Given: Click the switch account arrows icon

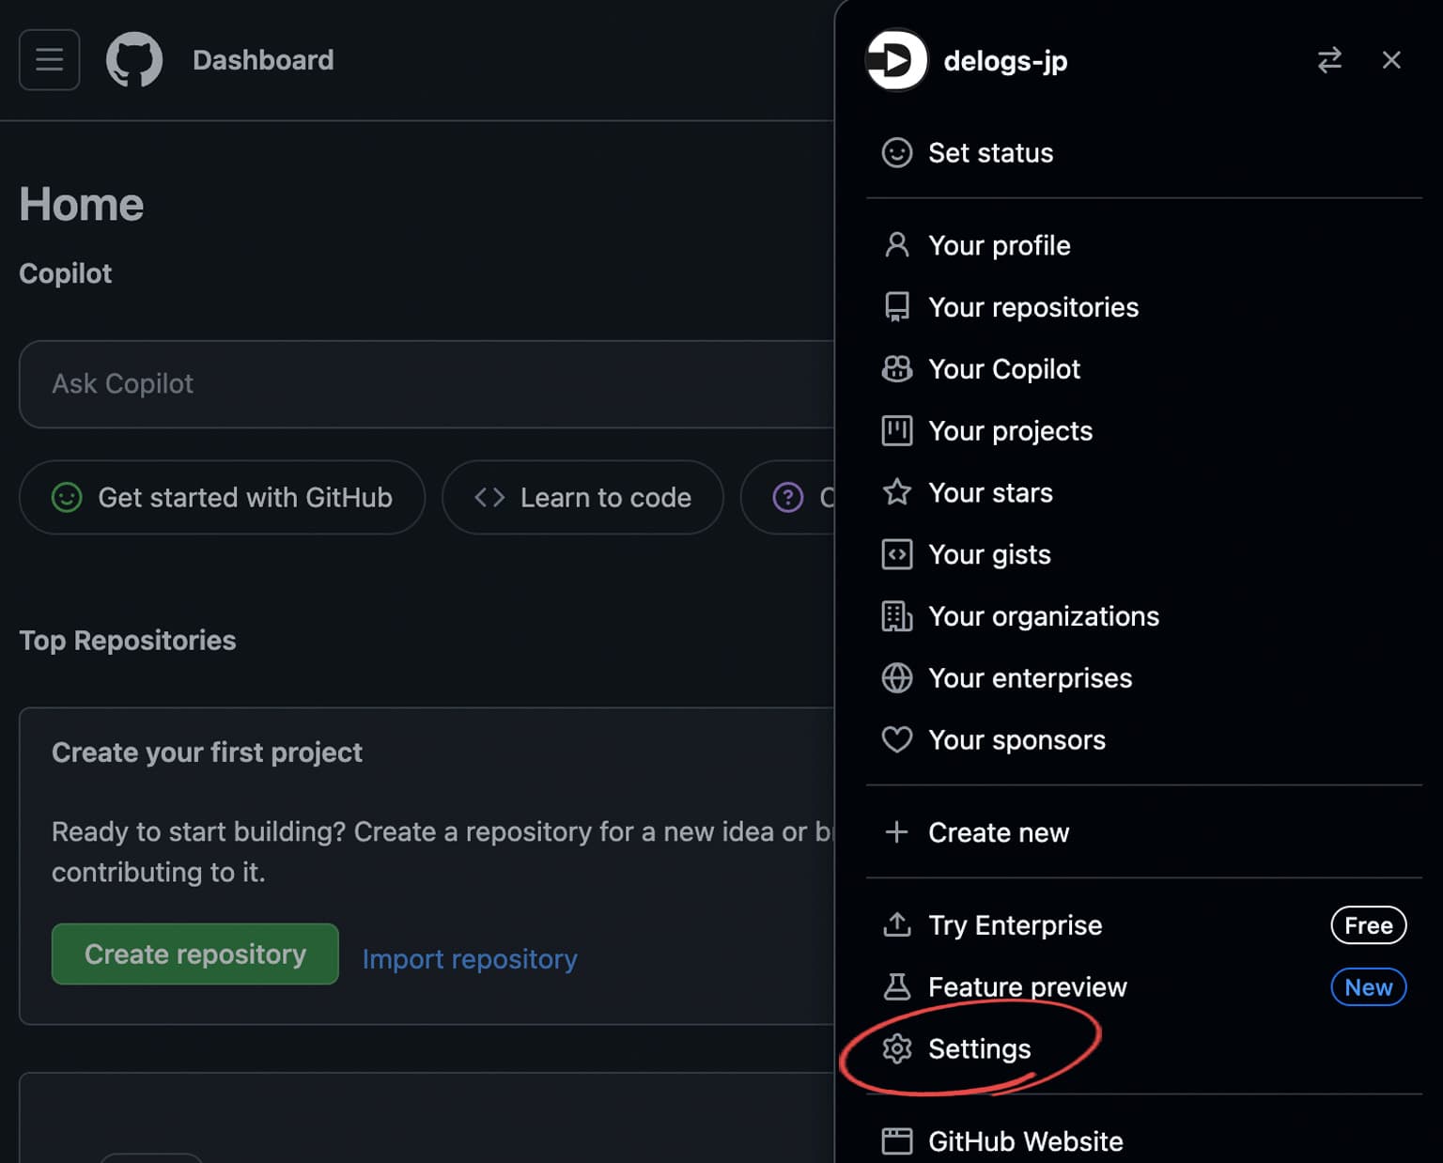Looking at the screenshot, I should pos(1329,60).
